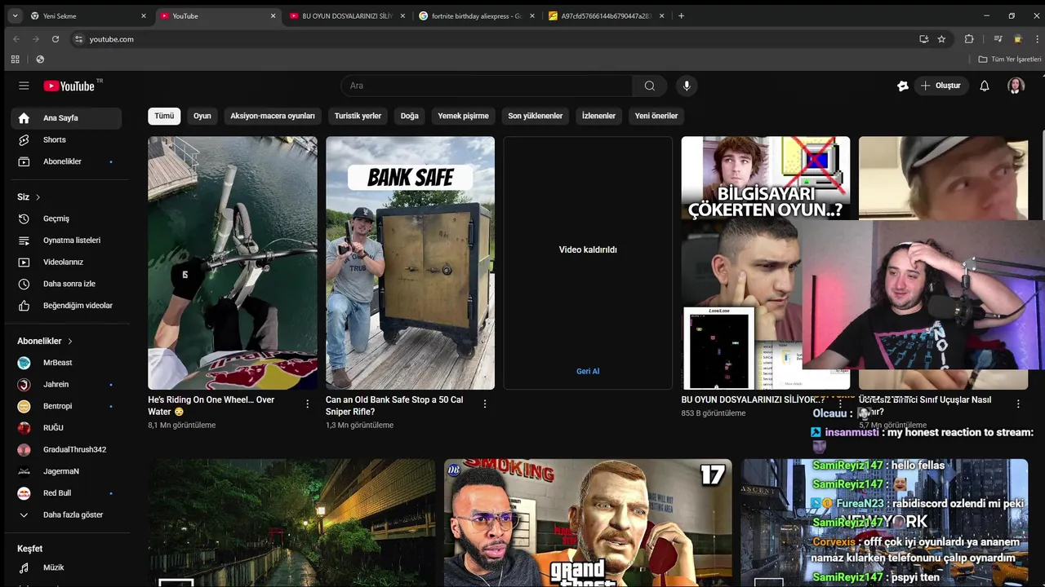Reload the page
This screenshot has height=587, width=1045.
click(x=56, y=39)
